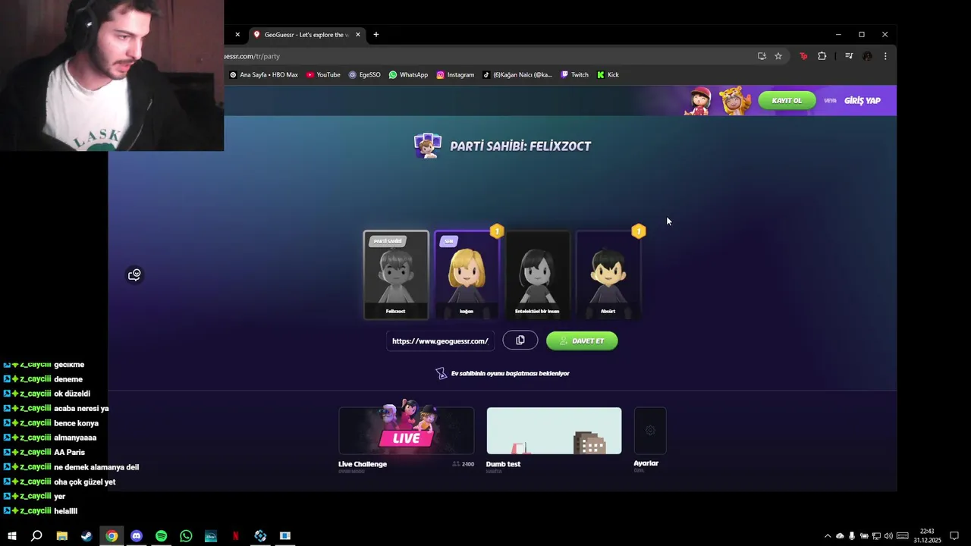Viewport: 971px width, 546px height.
Task: Open Disney+ from the taskbar
Action: [x=211, y=536]
